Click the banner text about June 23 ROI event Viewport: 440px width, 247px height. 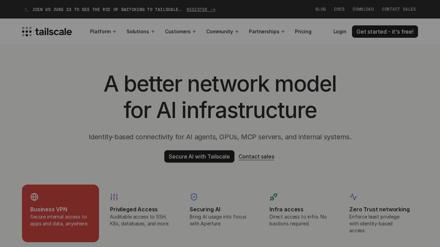click(x=107, y=10)
